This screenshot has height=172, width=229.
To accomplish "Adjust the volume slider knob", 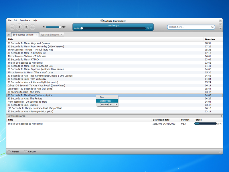I will point(60,27).
